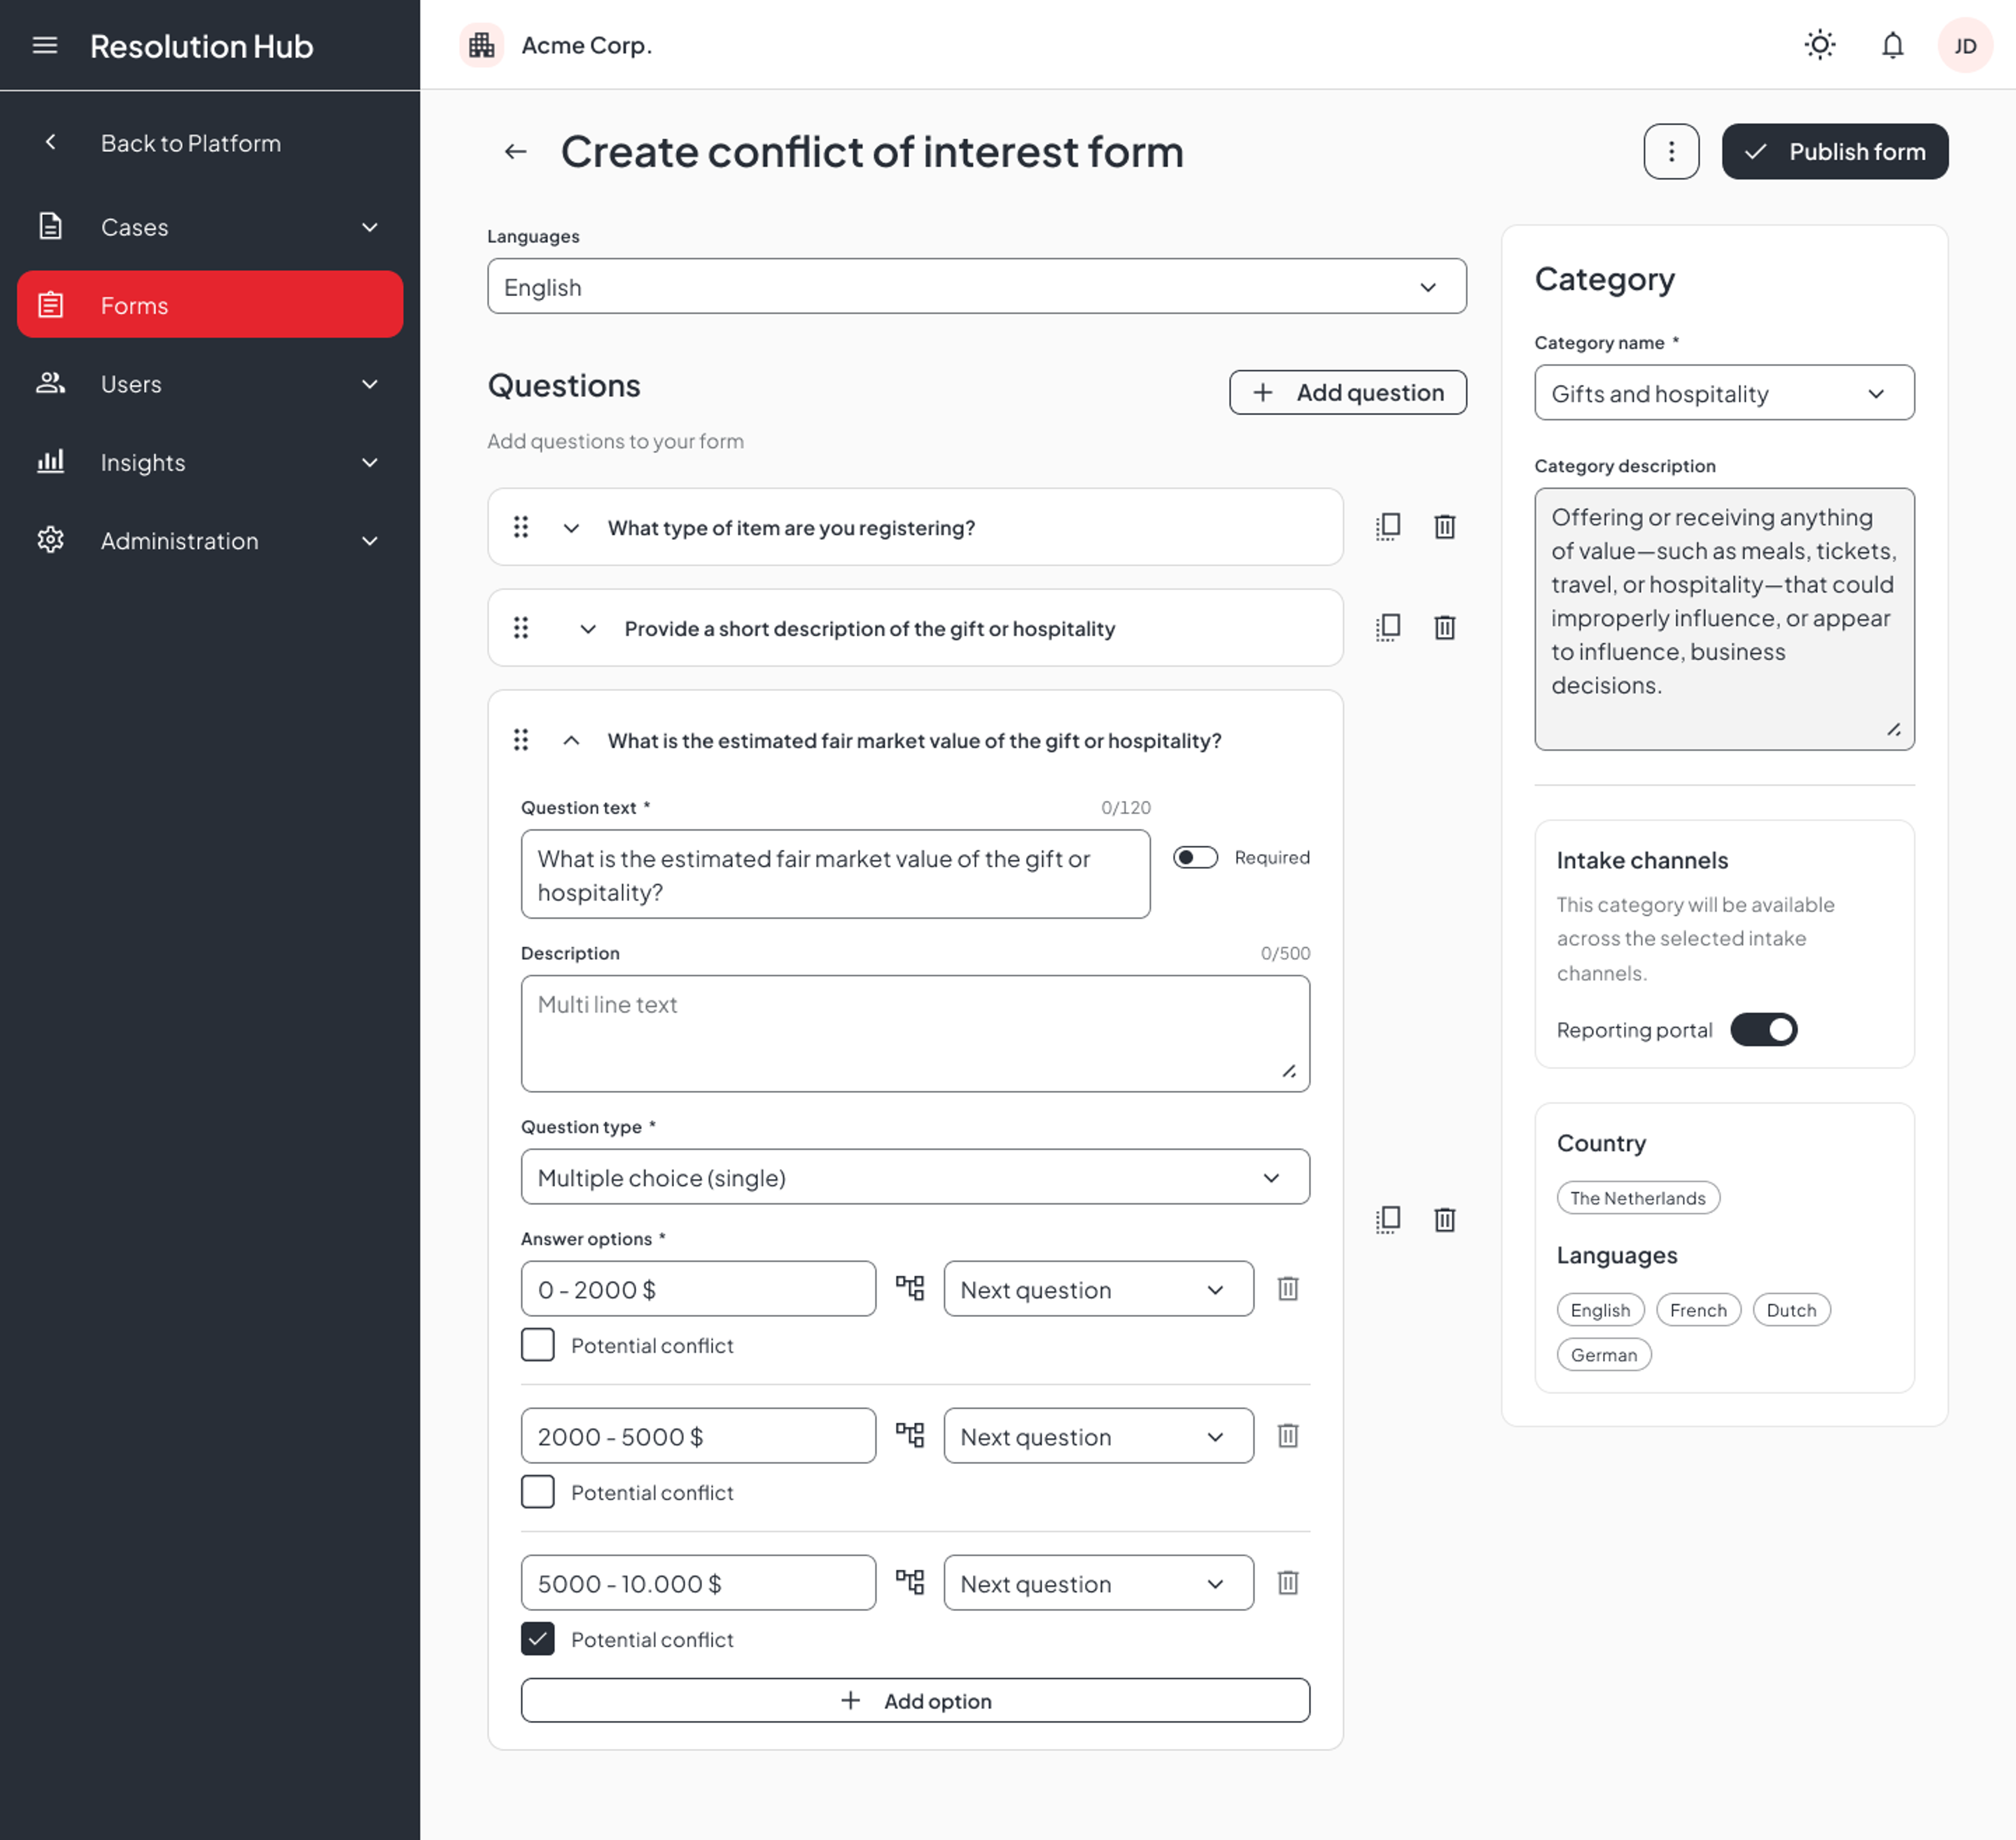This screenshot has width=2016, height=1840.
Task: Click the Cases document icon in sidebar
Action: tap(50, 227)
